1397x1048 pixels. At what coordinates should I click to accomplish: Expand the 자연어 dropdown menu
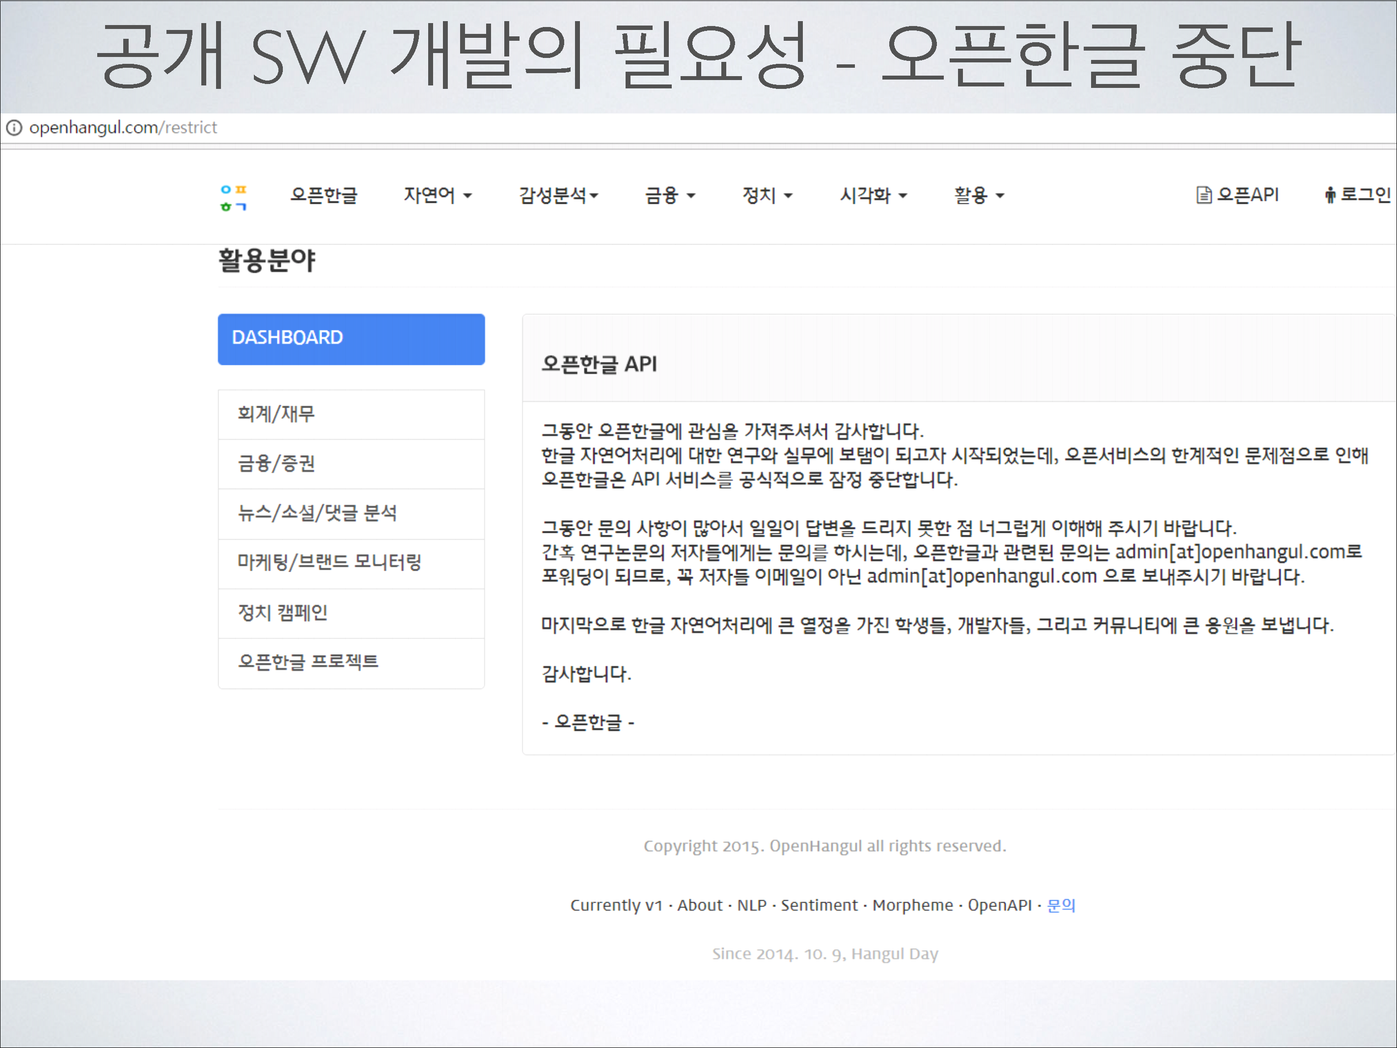pos(438,195)
